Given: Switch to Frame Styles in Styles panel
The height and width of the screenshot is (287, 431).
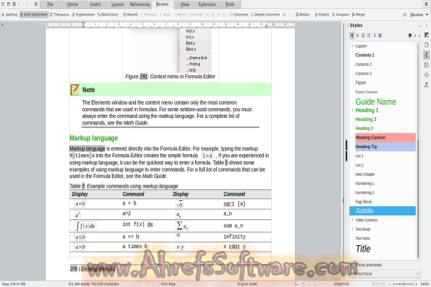Looking at the screenshot, I should (x=363, y=35).
